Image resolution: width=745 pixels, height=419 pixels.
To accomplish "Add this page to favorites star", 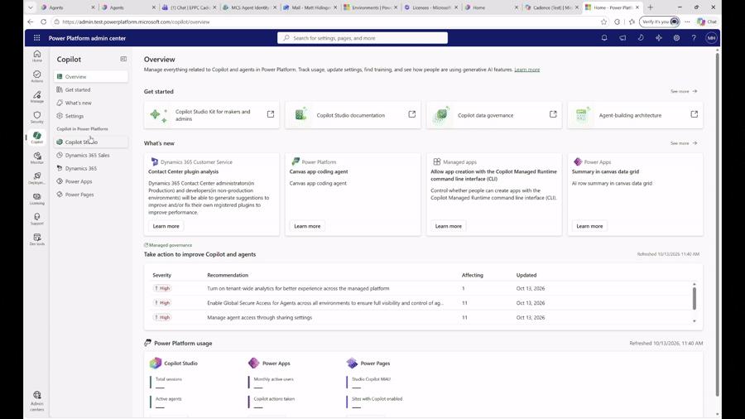I will pyautogui.click(x=603, y=22).
